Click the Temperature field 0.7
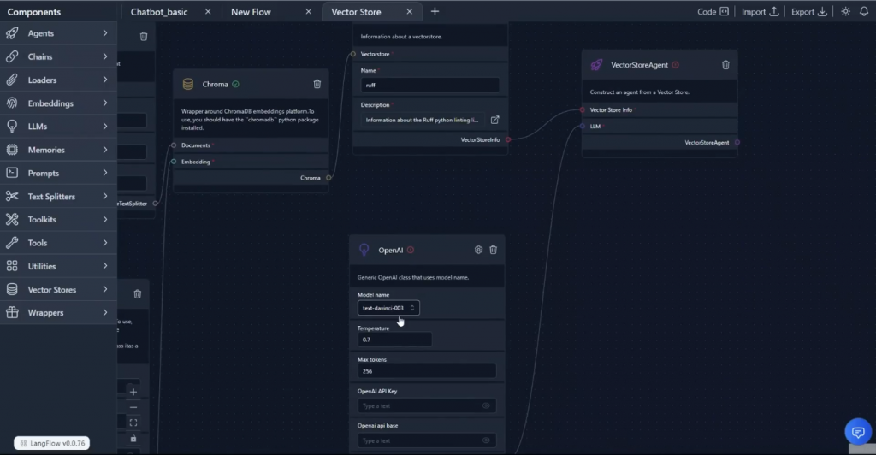 [x=394, y=340]
